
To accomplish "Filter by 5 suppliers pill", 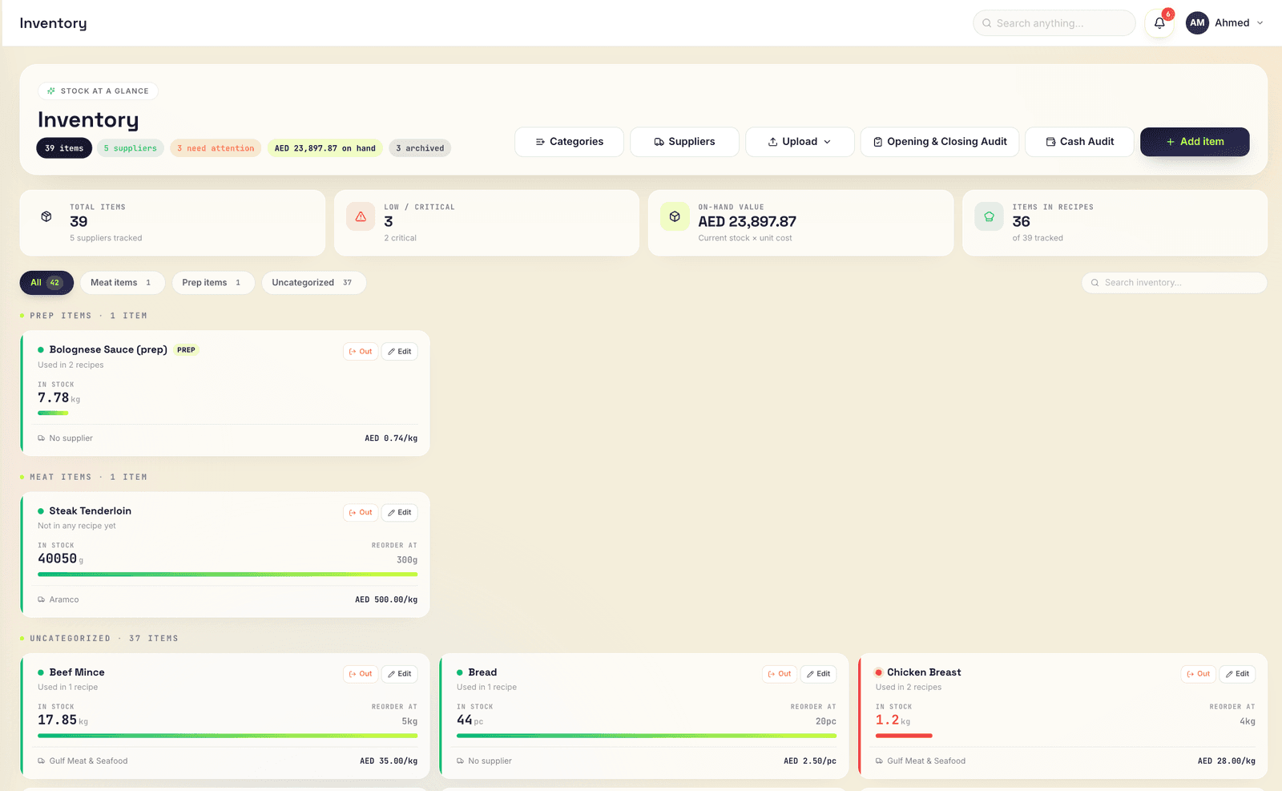I will [131, 148].
